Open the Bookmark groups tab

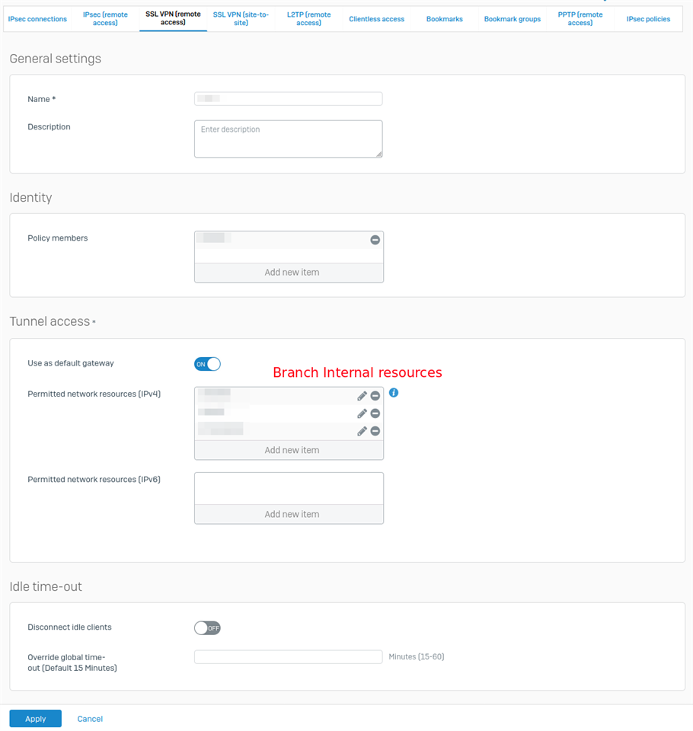512,19
